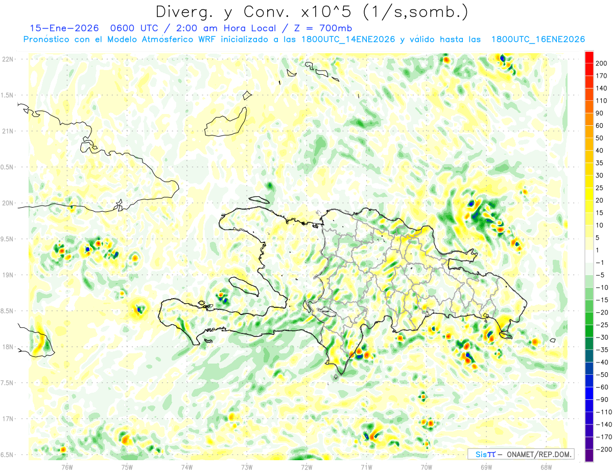
Task: Click the positive colorbar value 25
Action: pos(600,188)
